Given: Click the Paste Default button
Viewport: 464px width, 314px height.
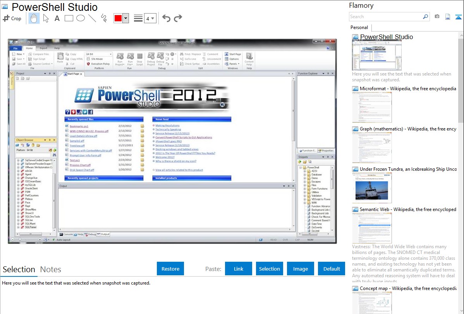Looking at the screenshot, I should pyautogui.click(x=332, y=269).
